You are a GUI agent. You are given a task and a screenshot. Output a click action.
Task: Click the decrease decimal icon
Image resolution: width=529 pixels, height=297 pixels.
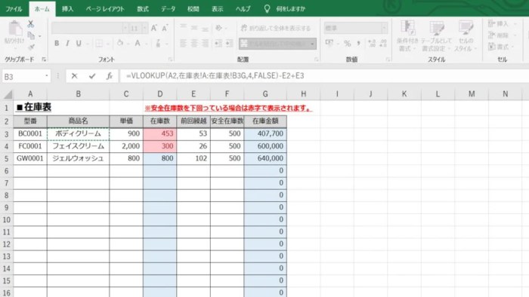coord(383,44)
